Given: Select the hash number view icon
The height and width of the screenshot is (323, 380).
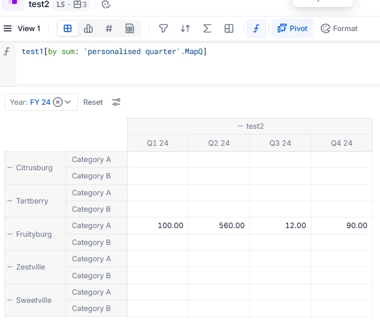Looking at the screenshot, I should (109, 28).
